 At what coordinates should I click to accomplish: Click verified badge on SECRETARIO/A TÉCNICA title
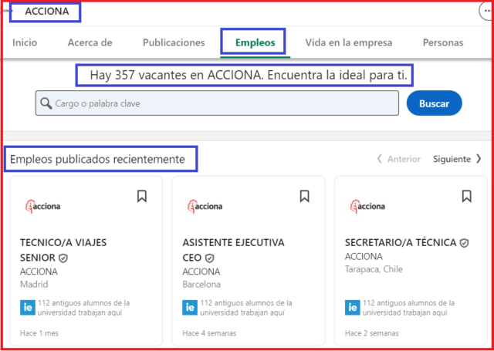click(x=464, y=243)
